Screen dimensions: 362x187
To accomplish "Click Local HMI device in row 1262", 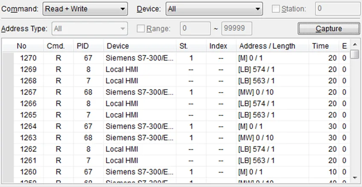I will tap(122, 149).
